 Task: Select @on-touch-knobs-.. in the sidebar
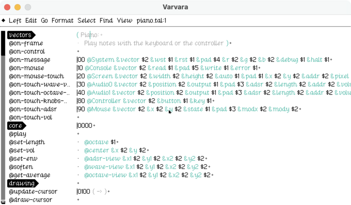click(38, 101)
